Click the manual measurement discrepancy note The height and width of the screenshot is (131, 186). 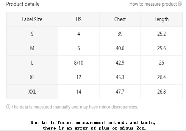click(x=75, y=107)
